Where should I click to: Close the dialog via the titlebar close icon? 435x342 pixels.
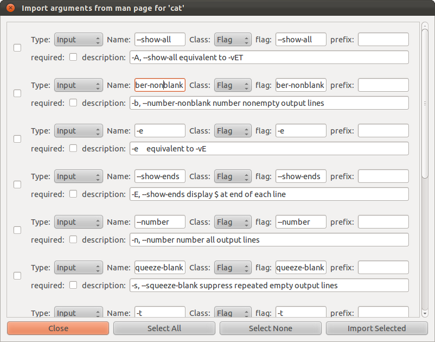click(10, 8)
